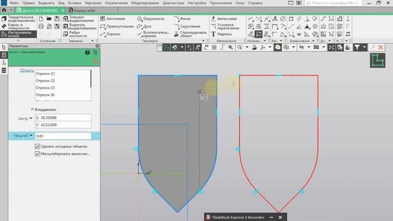Click the filter funnel icon
Viewport: 393px width, 221px height.
coord(357,47)
